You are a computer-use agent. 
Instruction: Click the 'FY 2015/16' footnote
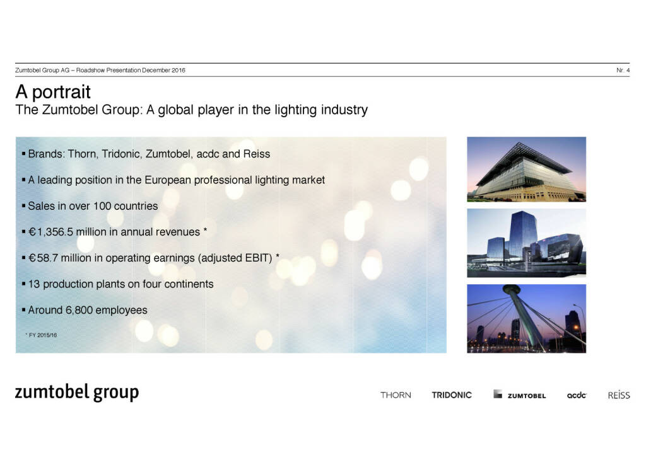pyautogui.click(x=41, y=335)
